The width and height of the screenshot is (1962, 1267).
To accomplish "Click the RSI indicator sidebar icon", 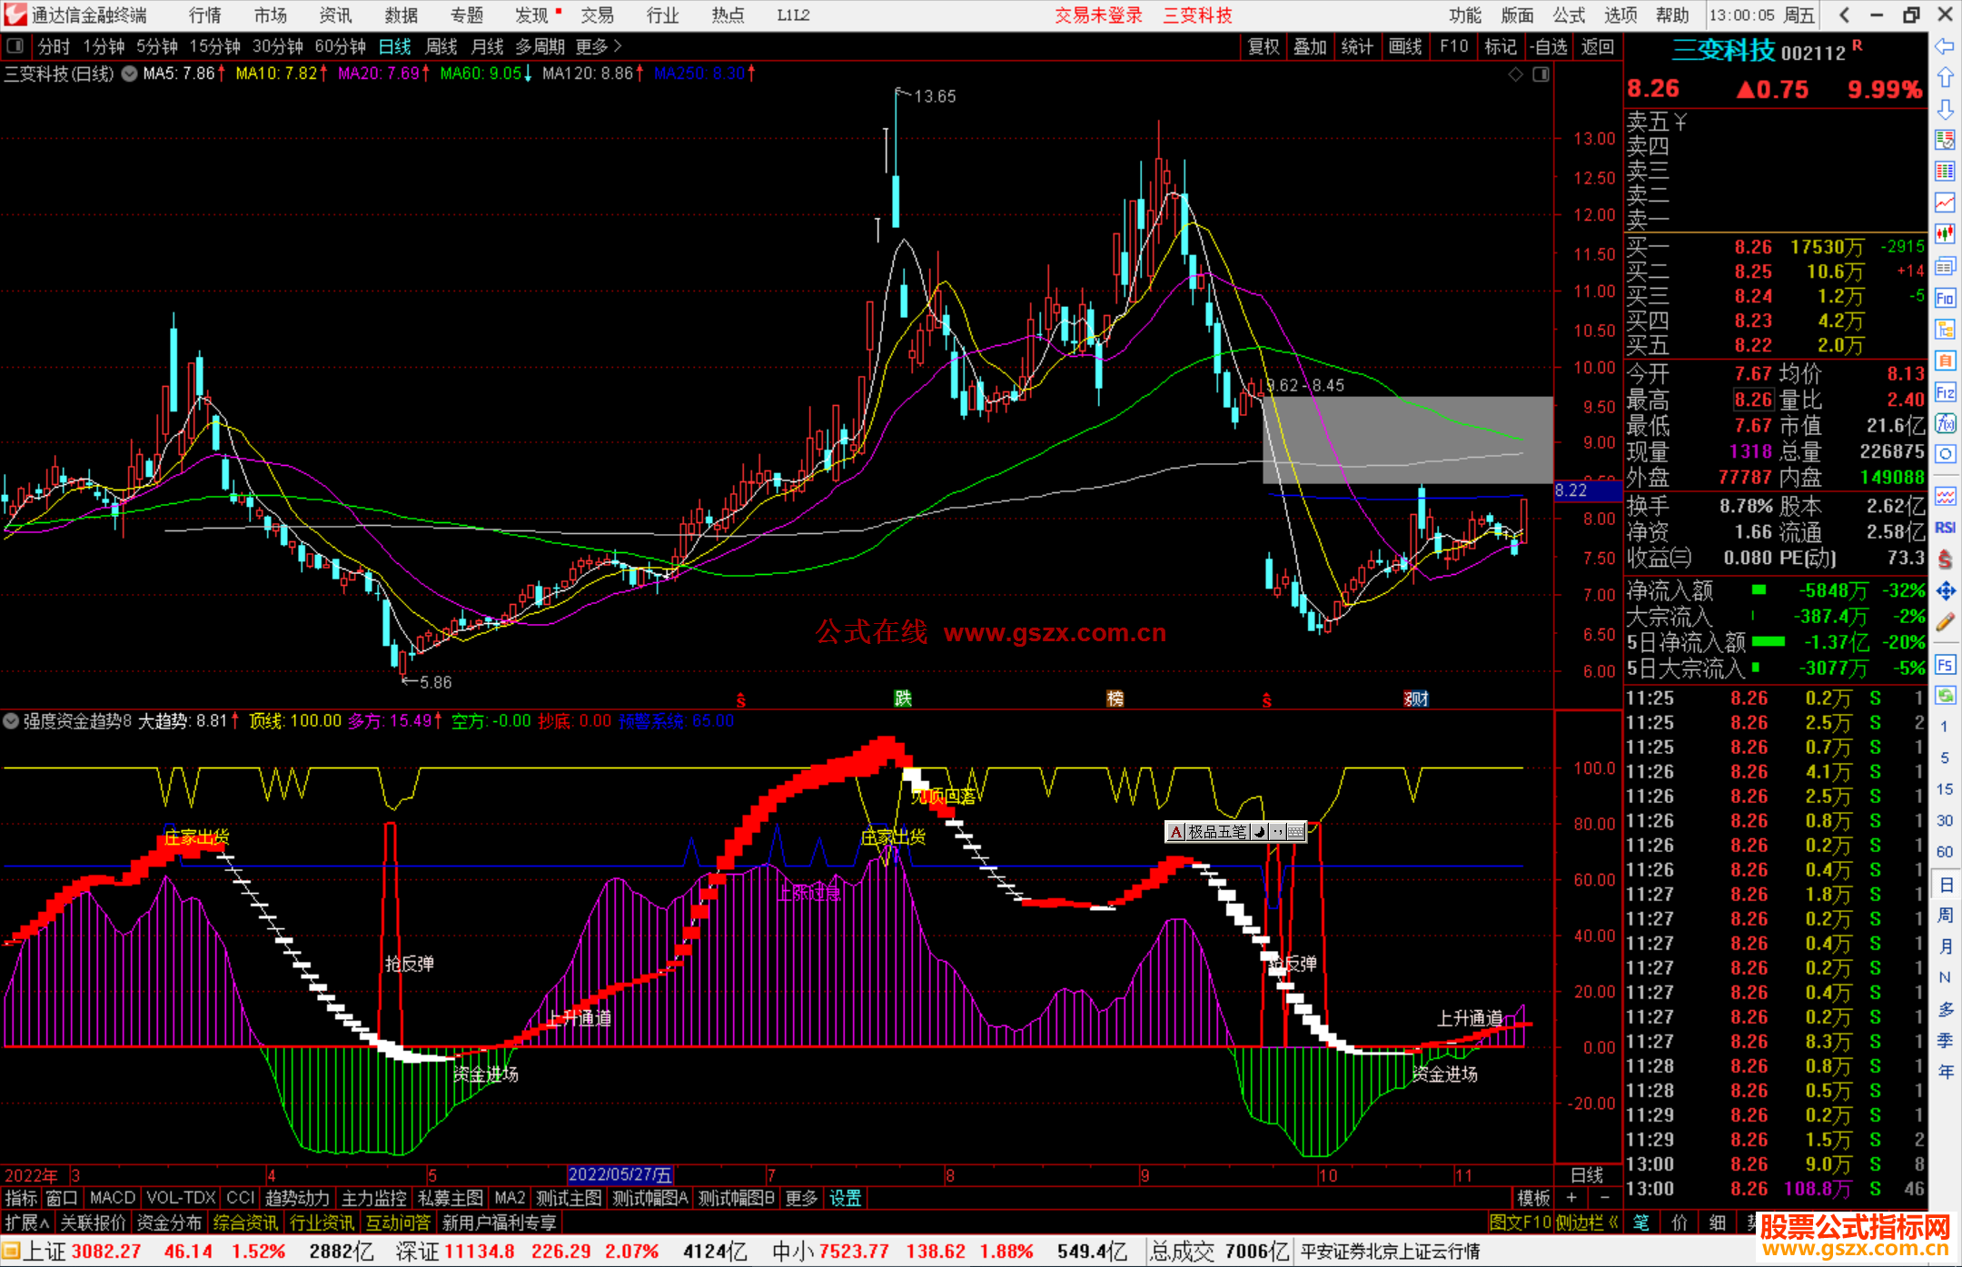I will [1945, 528].
